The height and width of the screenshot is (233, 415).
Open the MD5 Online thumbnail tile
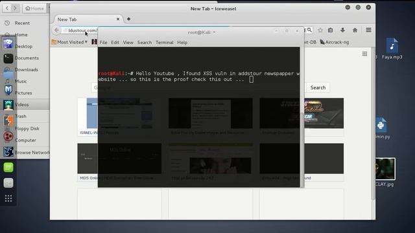pos(119,162)
